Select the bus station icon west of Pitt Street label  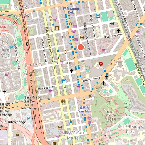pos(64,81)
